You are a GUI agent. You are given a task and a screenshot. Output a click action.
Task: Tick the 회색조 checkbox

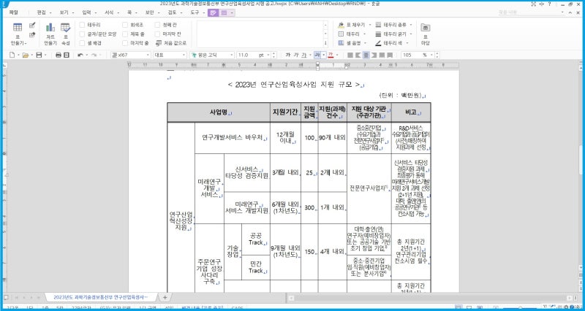pos(125,25)
